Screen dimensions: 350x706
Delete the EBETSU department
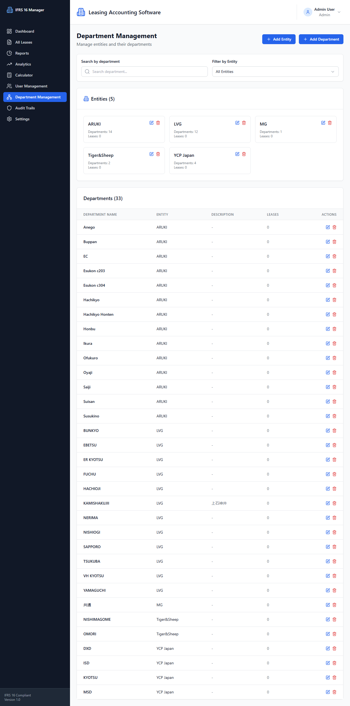pyautogui.click(x=334, y=445)
